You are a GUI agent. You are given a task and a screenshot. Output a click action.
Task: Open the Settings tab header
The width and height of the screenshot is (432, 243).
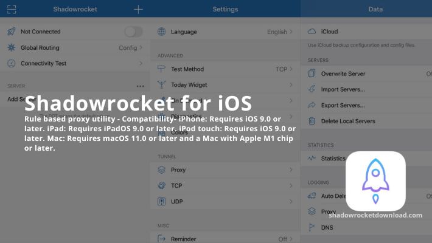(x=225, y=9)
